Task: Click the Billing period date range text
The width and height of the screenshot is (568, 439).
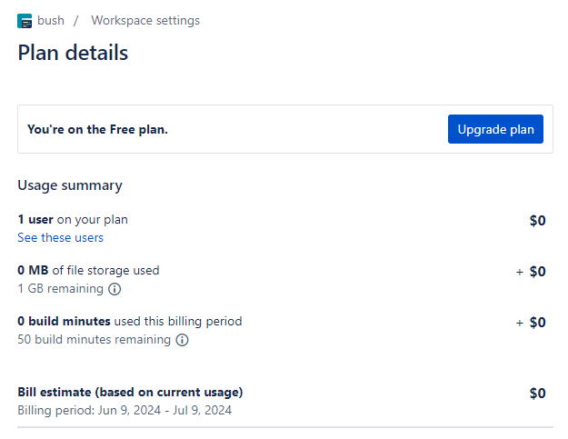Action: [125, 411]
